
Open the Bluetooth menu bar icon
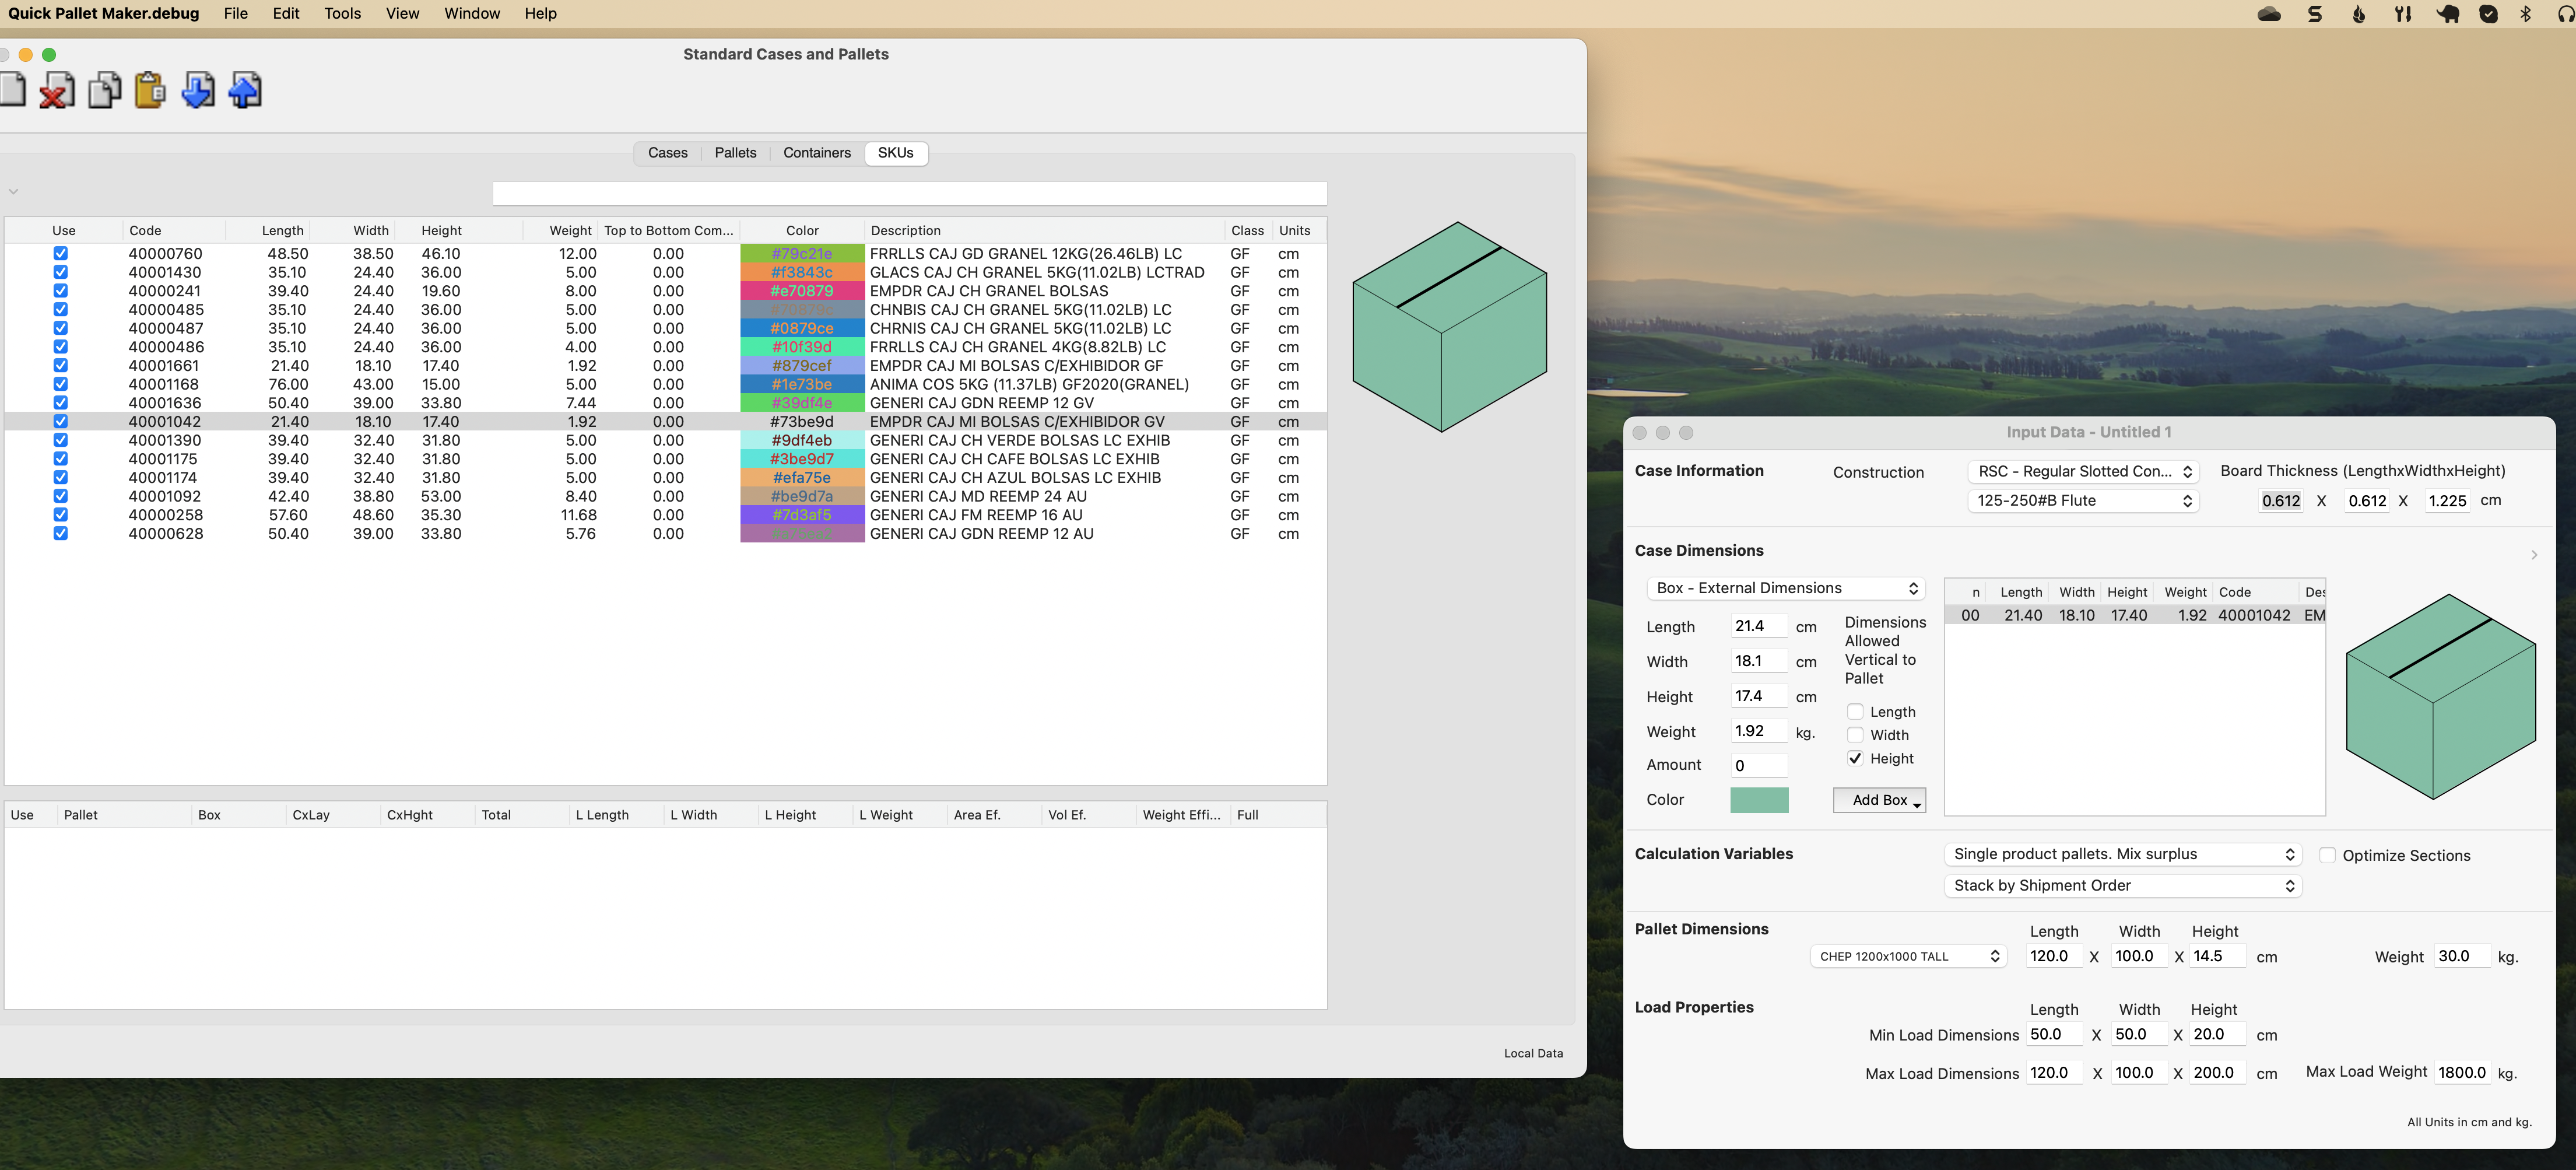[2526, 14]
